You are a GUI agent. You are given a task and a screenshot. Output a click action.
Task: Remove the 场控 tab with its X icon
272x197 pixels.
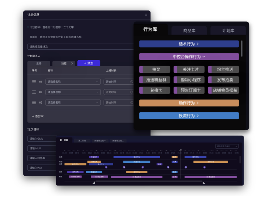pyautogui.click(x=72, y=64)
